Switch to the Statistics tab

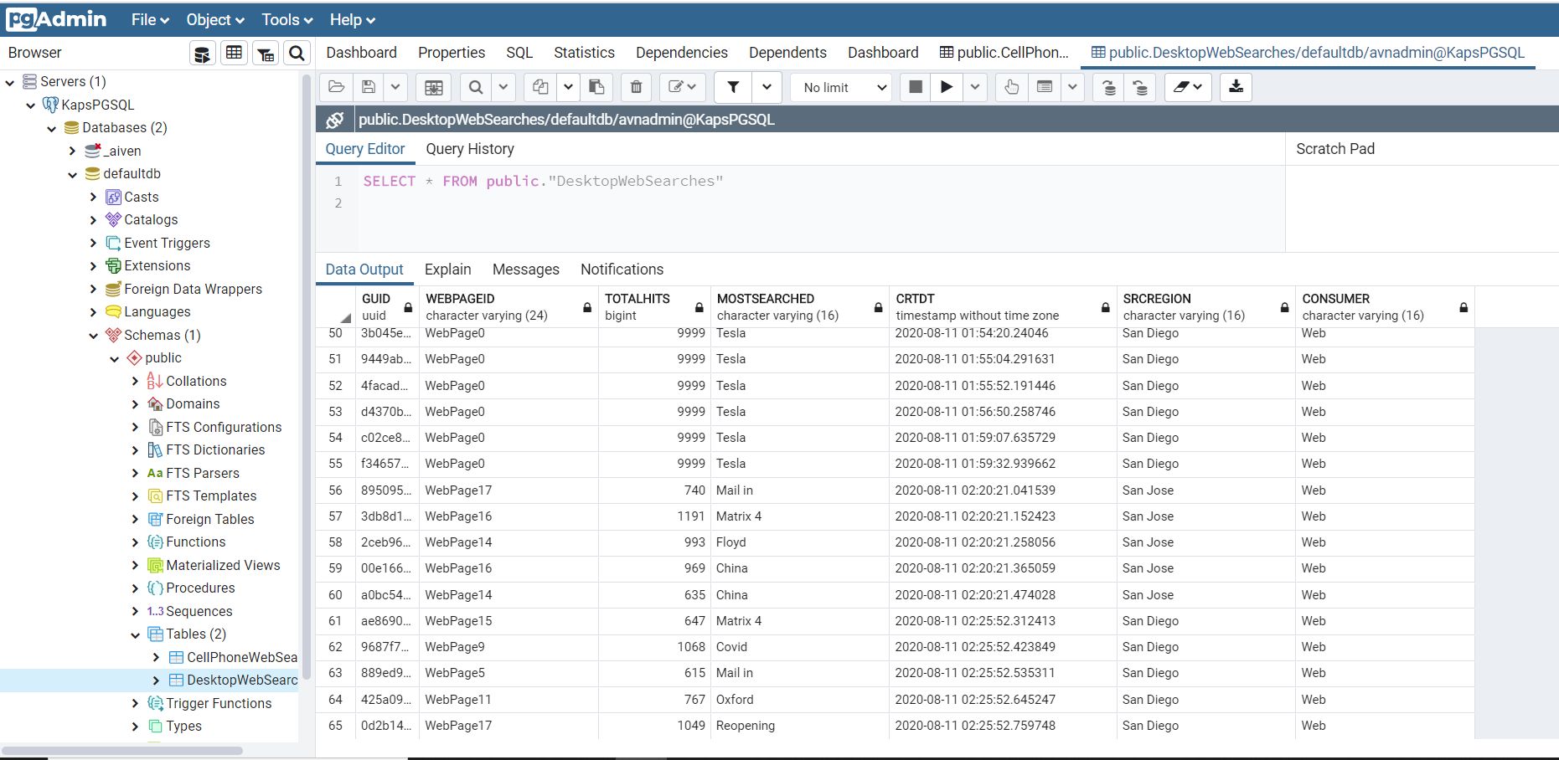pyautogui.click(x=584, y=53)
